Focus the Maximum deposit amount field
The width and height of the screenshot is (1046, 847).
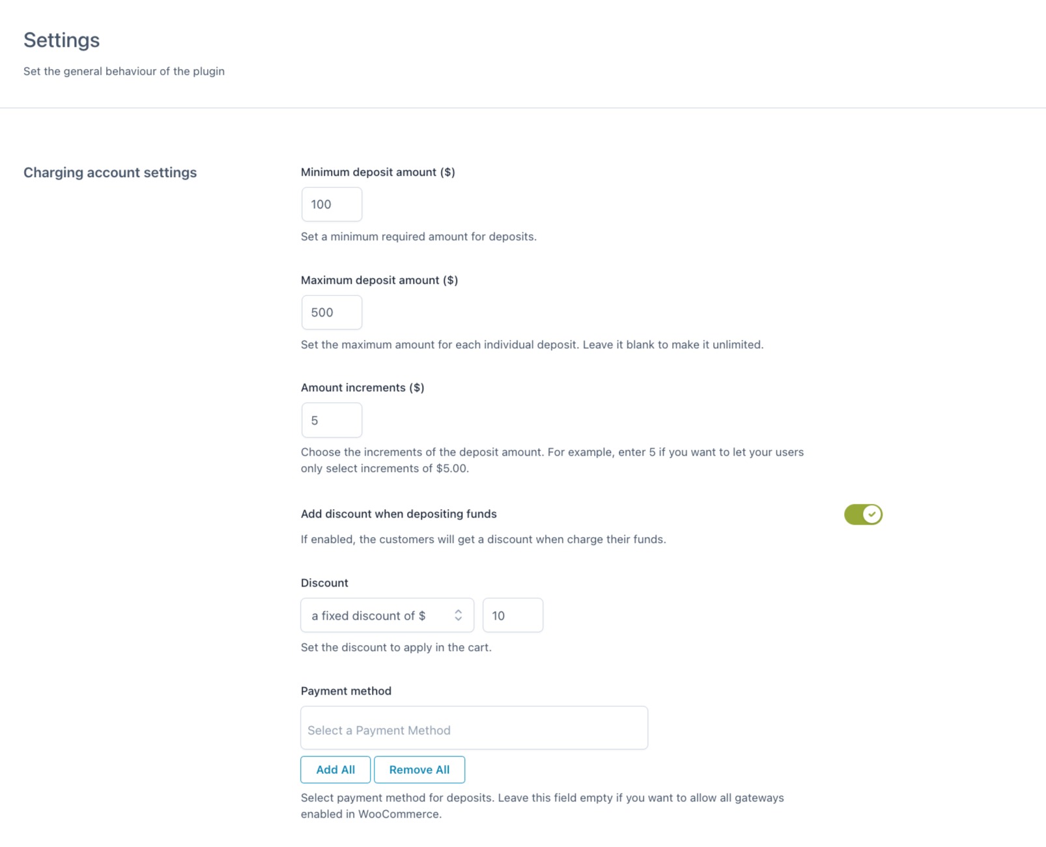[332, 312]
